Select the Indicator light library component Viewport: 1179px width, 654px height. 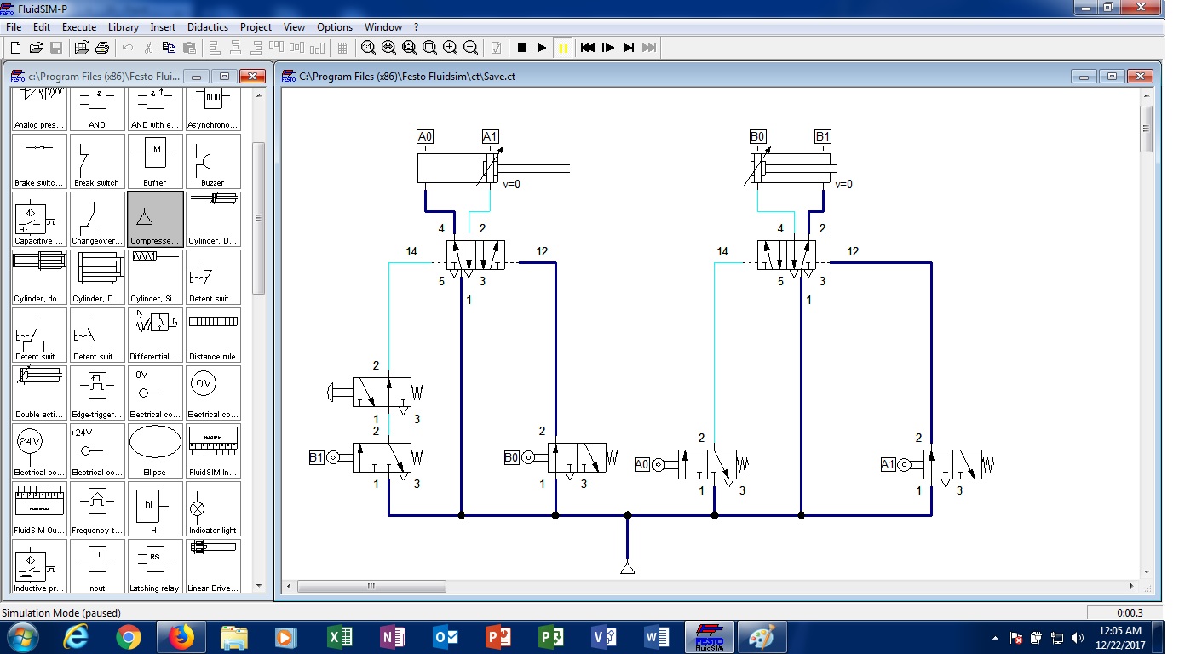(x=213, y=509)
